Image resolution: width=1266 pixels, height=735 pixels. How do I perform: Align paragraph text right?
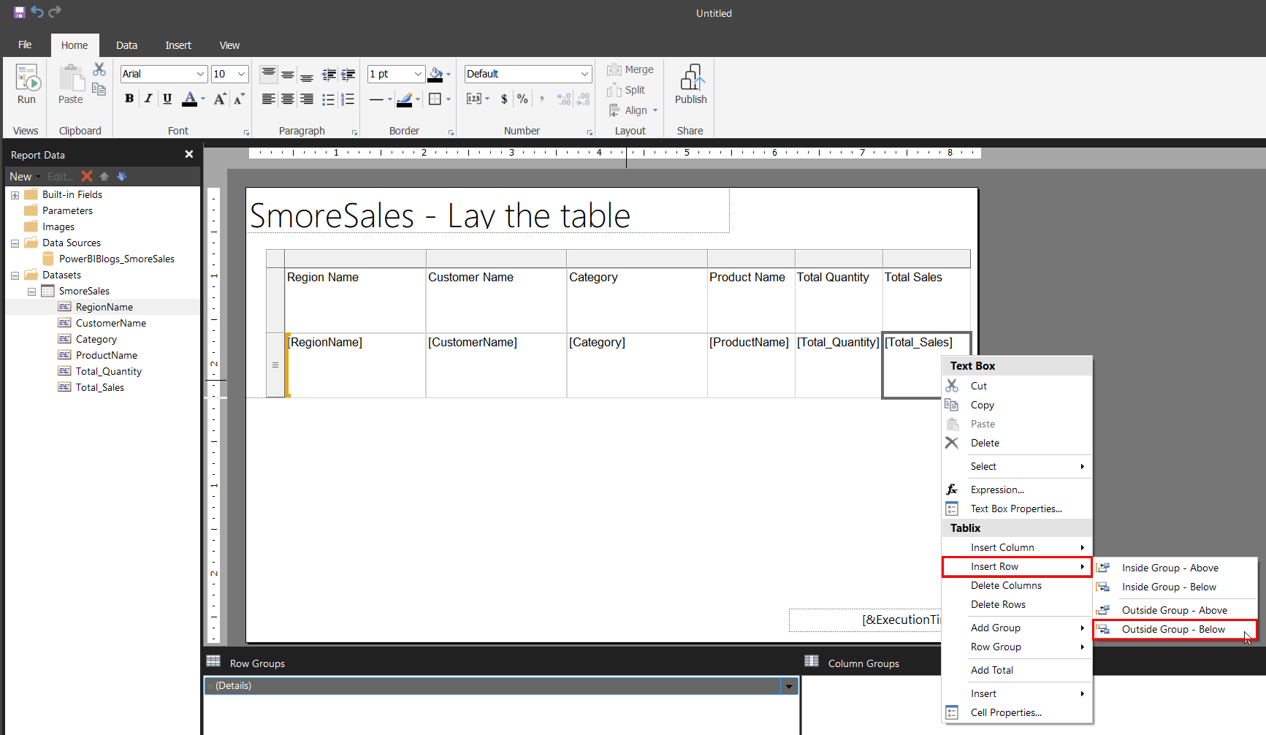point(307,99)
